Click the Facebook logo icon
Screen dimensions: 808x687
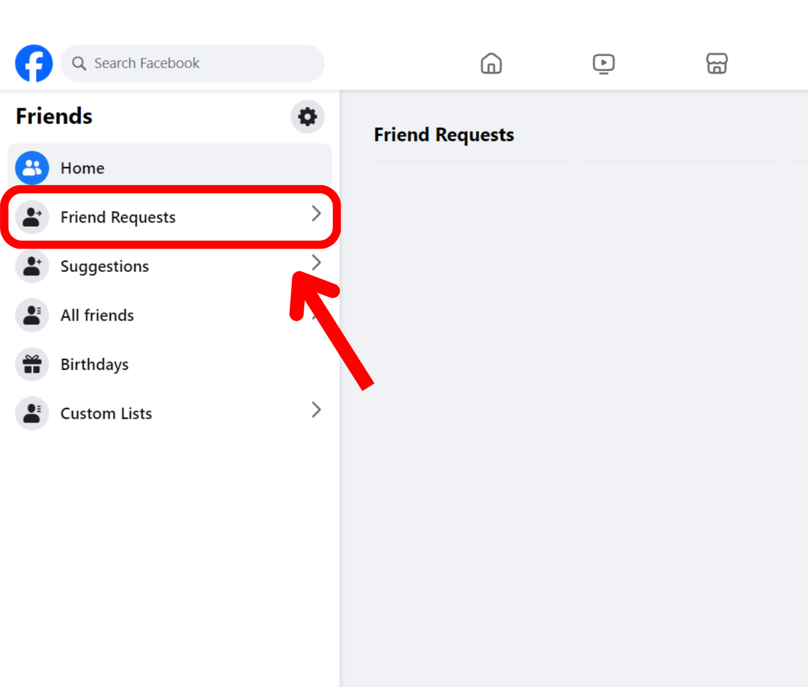coord(34,63)
